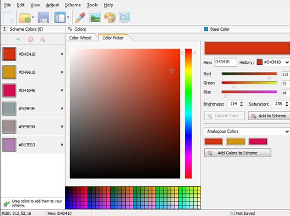Image resolution: width=290 pixels, height=216 pixels.
Task: Click the Colors panel header icon
Action: point(70,29)
